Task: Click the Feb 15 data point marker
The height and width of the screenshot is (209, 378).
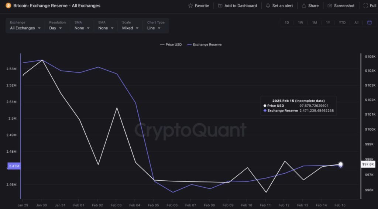Action: click(x=340, y=164)
